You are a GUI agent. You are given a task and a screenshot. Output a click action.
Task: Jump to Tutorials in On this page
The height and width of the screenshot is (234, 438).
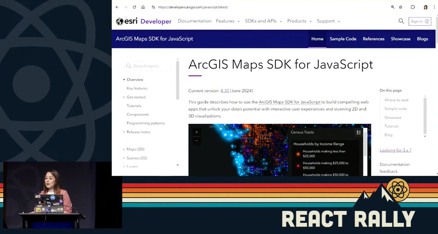(392, 126)
